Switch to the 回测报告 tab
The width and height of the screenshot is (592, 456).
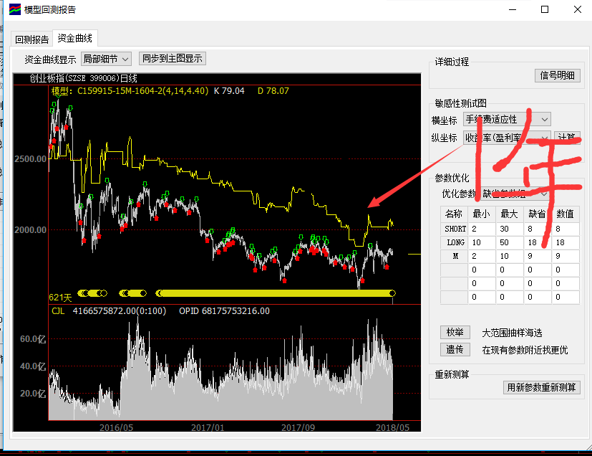(x=32, y=40)
